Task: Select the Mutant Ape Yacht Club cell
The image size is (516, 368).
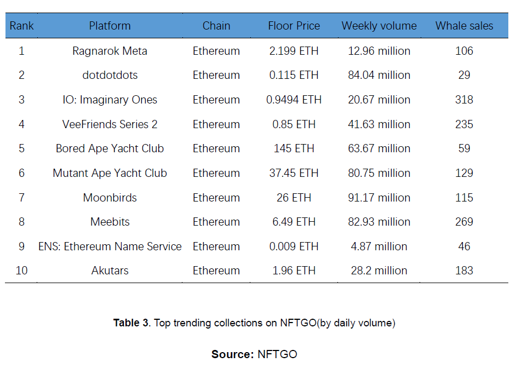Action: 110,173
